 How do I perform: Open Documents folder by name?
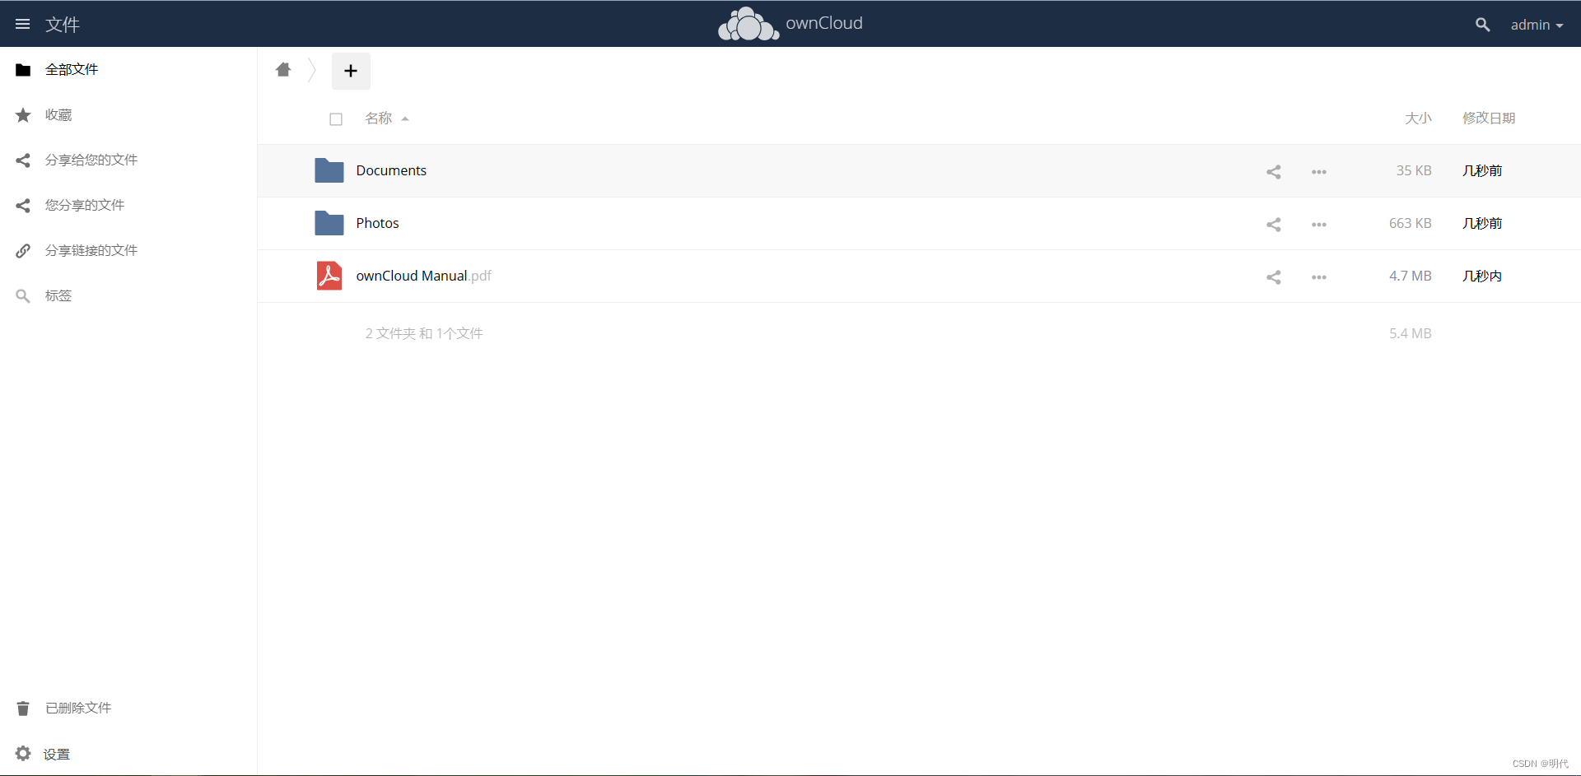pos(391,170)
